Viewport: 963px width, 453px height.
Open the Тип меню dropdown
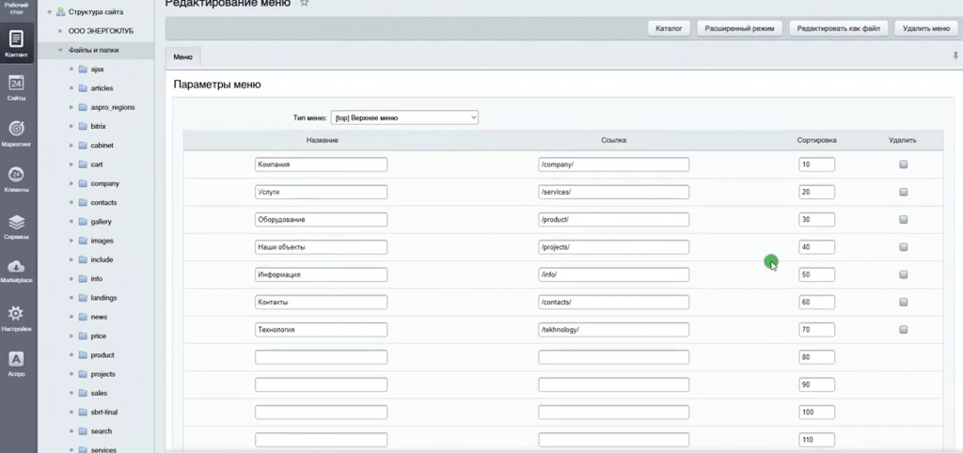(x=404, y=117)
